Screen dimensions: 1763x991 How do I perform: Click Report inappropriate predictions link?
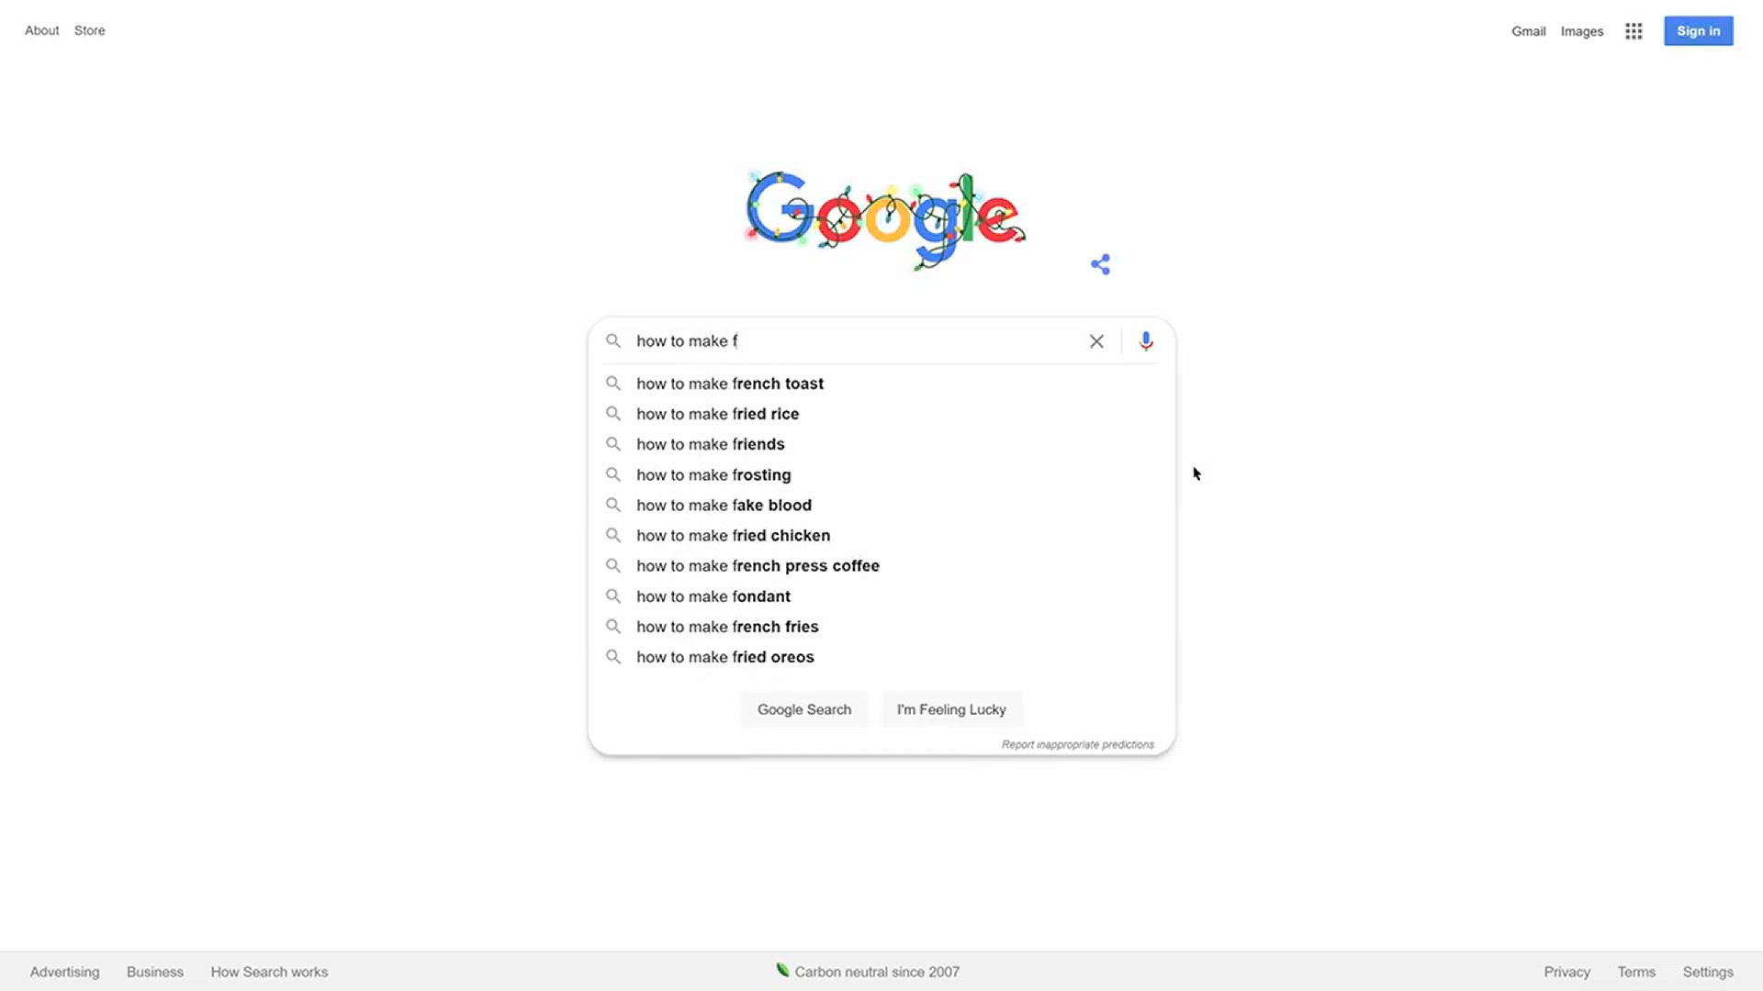(x=1078, y=743)
